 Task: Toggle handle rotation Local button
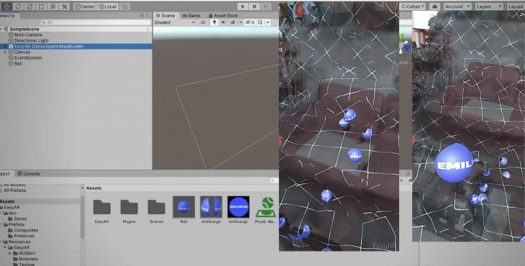tap(107, 6)
